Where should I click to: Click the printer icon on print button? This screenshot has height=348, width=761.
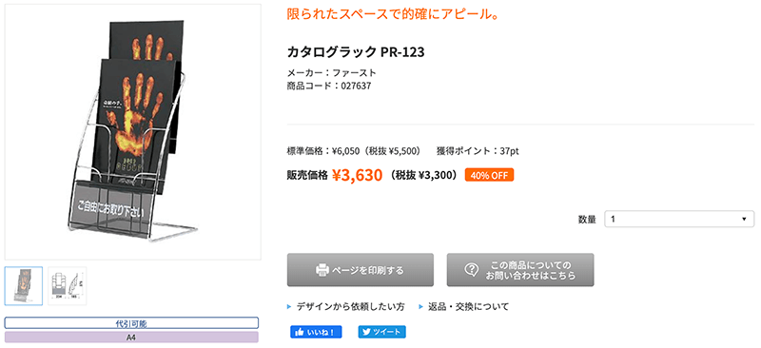(x=322, y=270)
